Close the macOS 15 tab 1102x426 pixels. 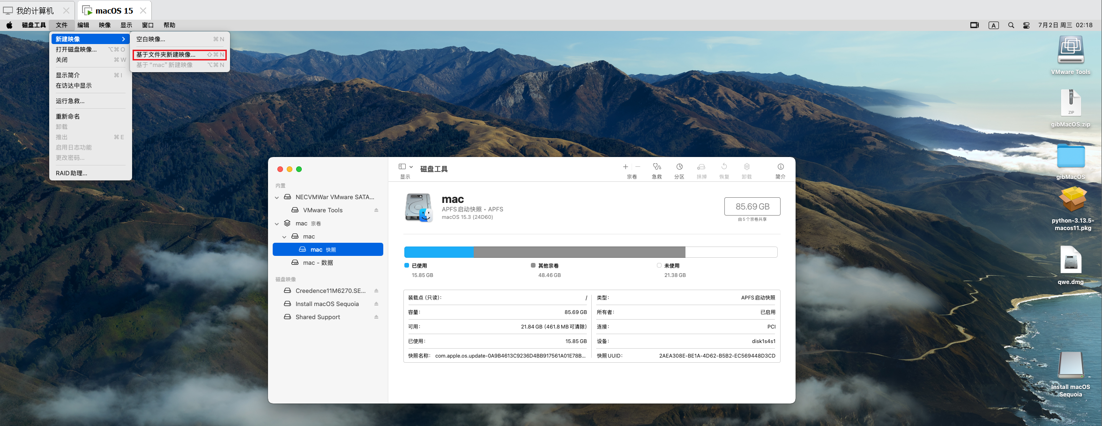pyautogui.click(x=143, y=10)
